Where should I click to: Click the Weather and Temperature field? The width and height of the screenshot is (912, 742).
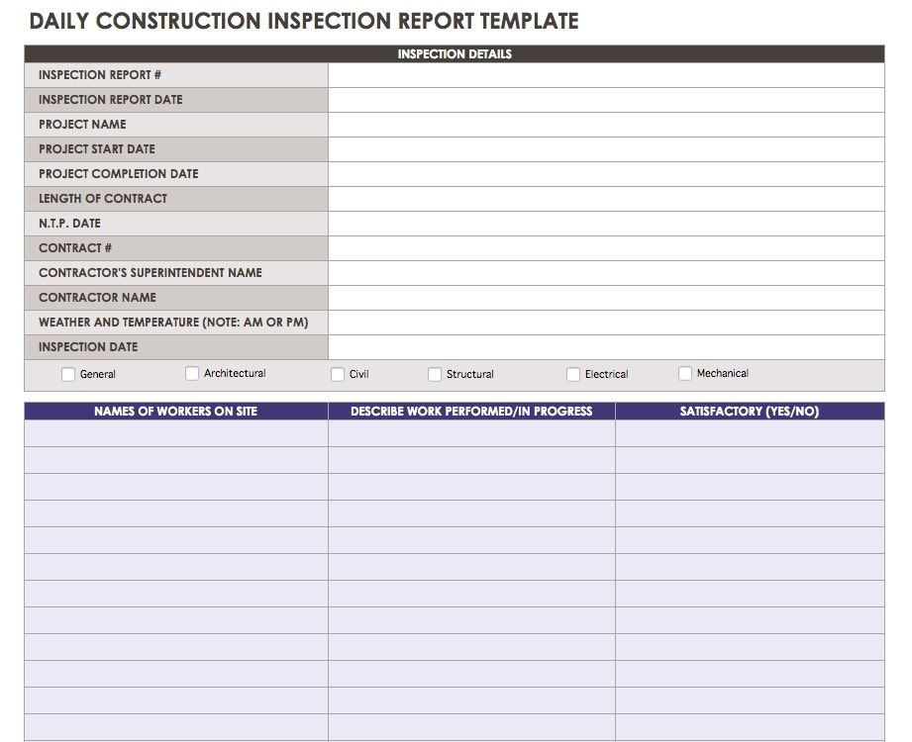click(605, 323)
